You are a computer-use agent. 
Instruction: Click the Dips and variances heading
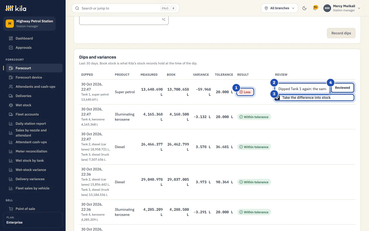pyautogui.click(x=98, y=57)
